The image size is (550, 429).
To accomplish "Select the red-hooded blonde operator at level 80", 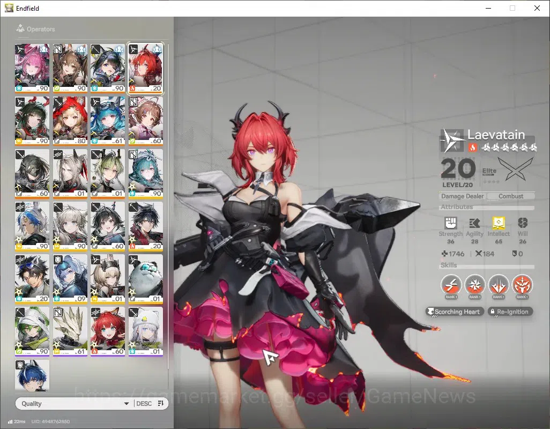I will tap(70, 121).
